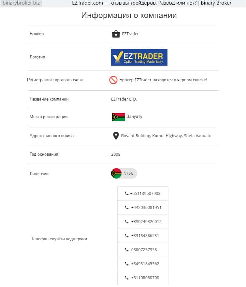Click phone number +34931845562
Screen dimensions: 246x287
pyautogui.click(x=145, y=264)
